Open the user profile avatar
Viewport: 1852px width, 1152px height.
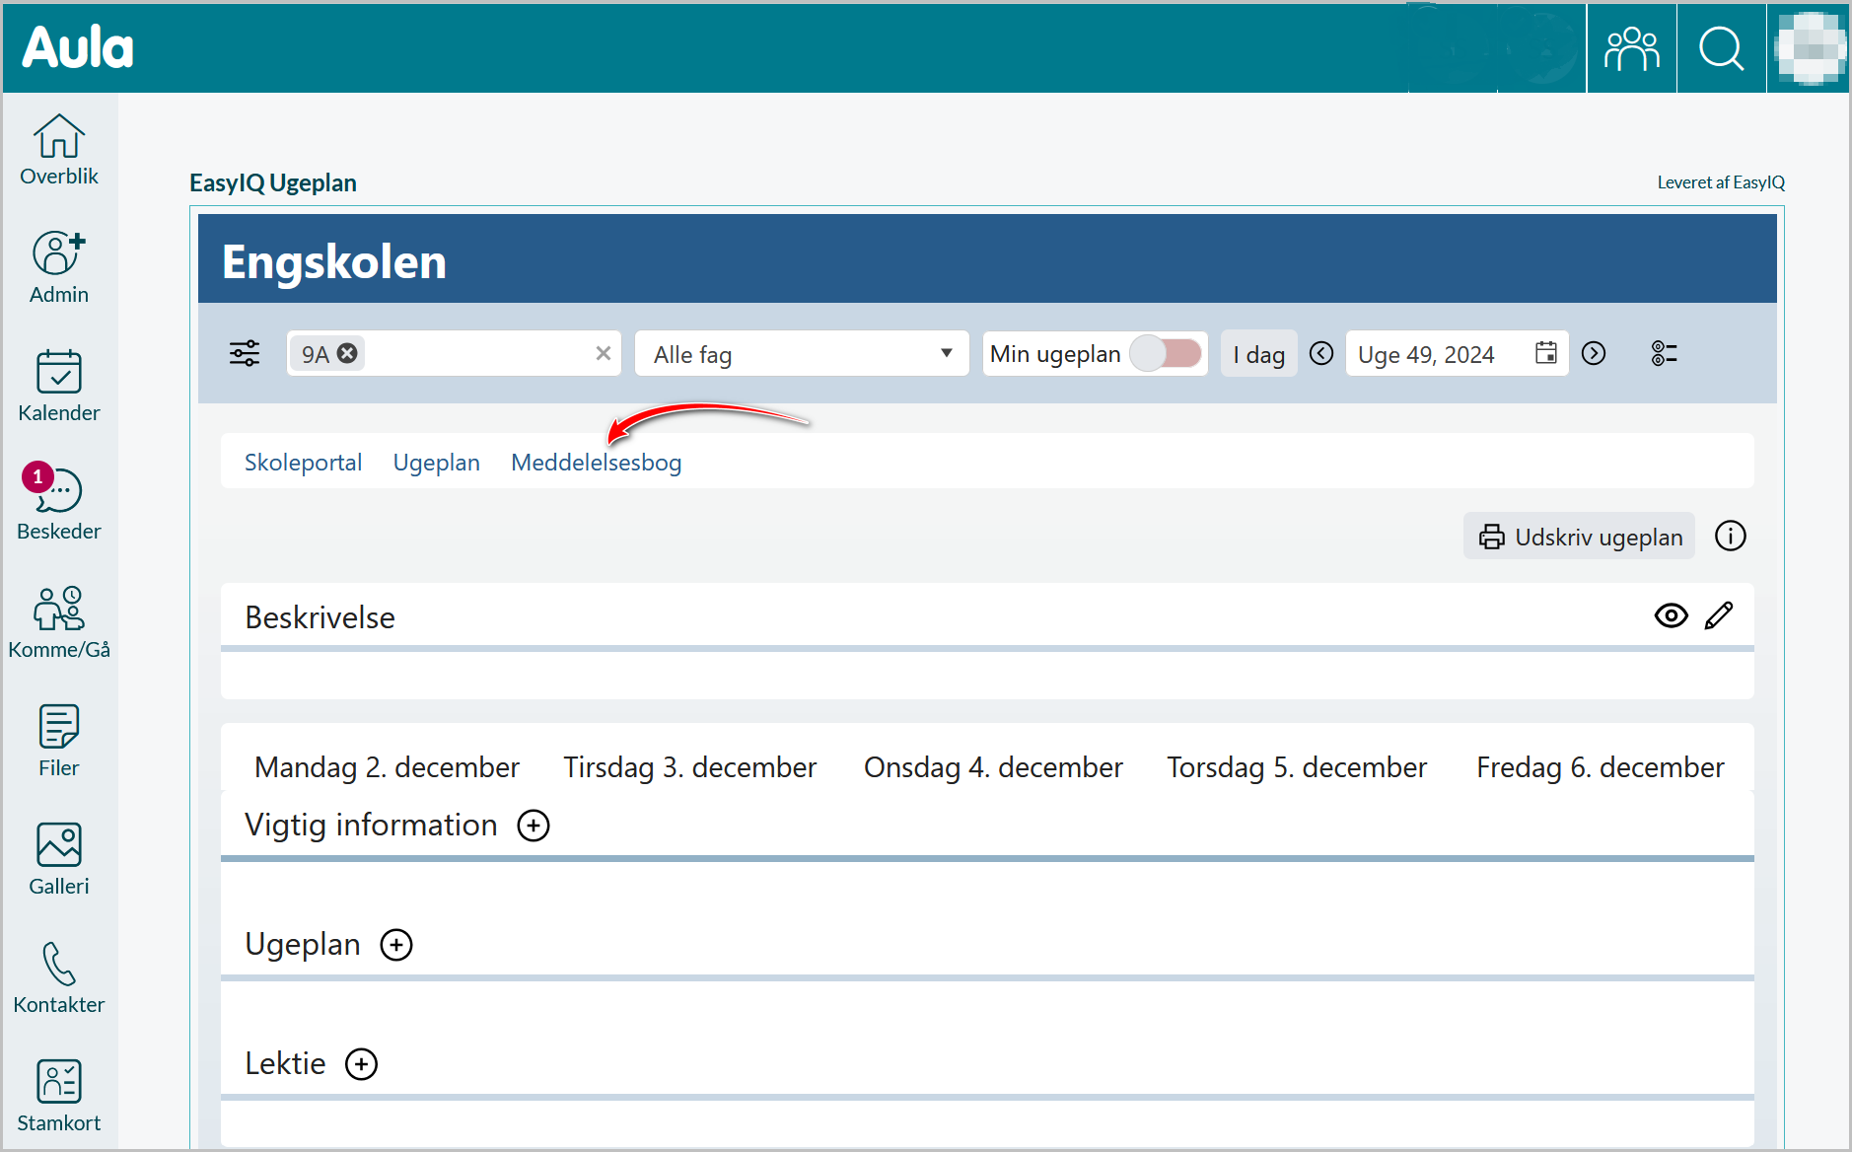coord(1809,48)
